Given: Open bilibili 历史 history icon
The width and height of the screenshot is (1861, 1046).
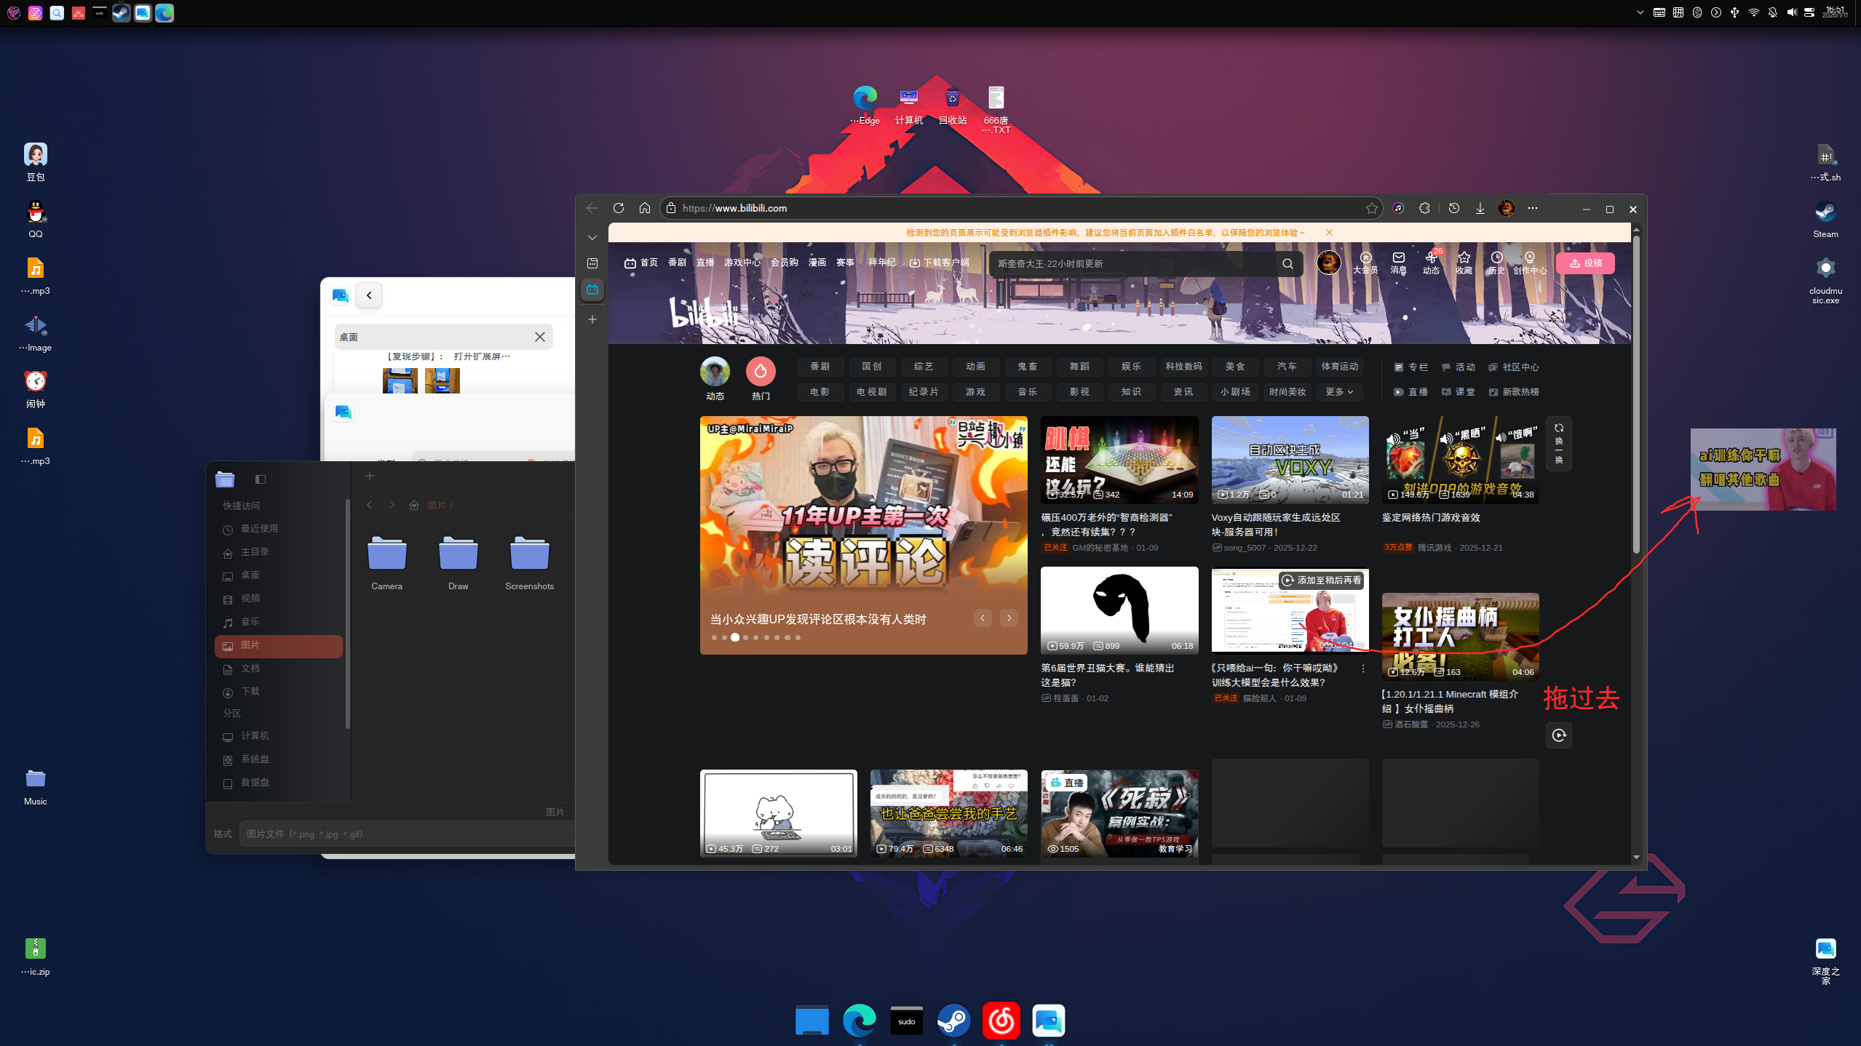Looking at the screenshot, I should tap(1496, 263).
